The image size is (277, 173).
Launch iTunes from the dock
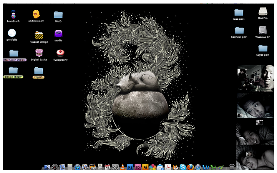(77, 167)
